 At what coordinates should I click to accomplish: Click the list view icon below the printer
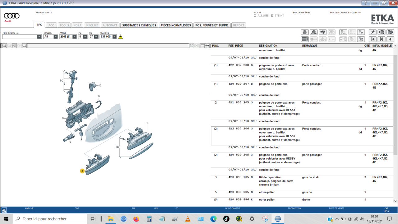tap(305, 39)
